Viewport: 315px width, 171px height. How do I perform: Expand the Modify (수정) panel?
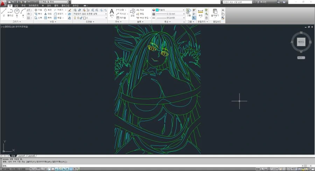[x=53, y=21]
